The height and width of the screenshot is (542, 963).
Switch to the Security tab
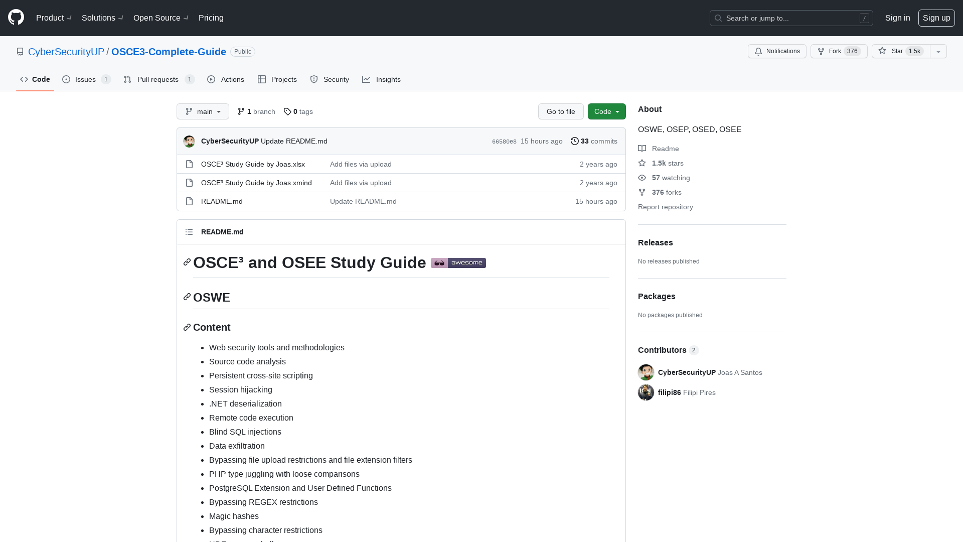(330, 79)
